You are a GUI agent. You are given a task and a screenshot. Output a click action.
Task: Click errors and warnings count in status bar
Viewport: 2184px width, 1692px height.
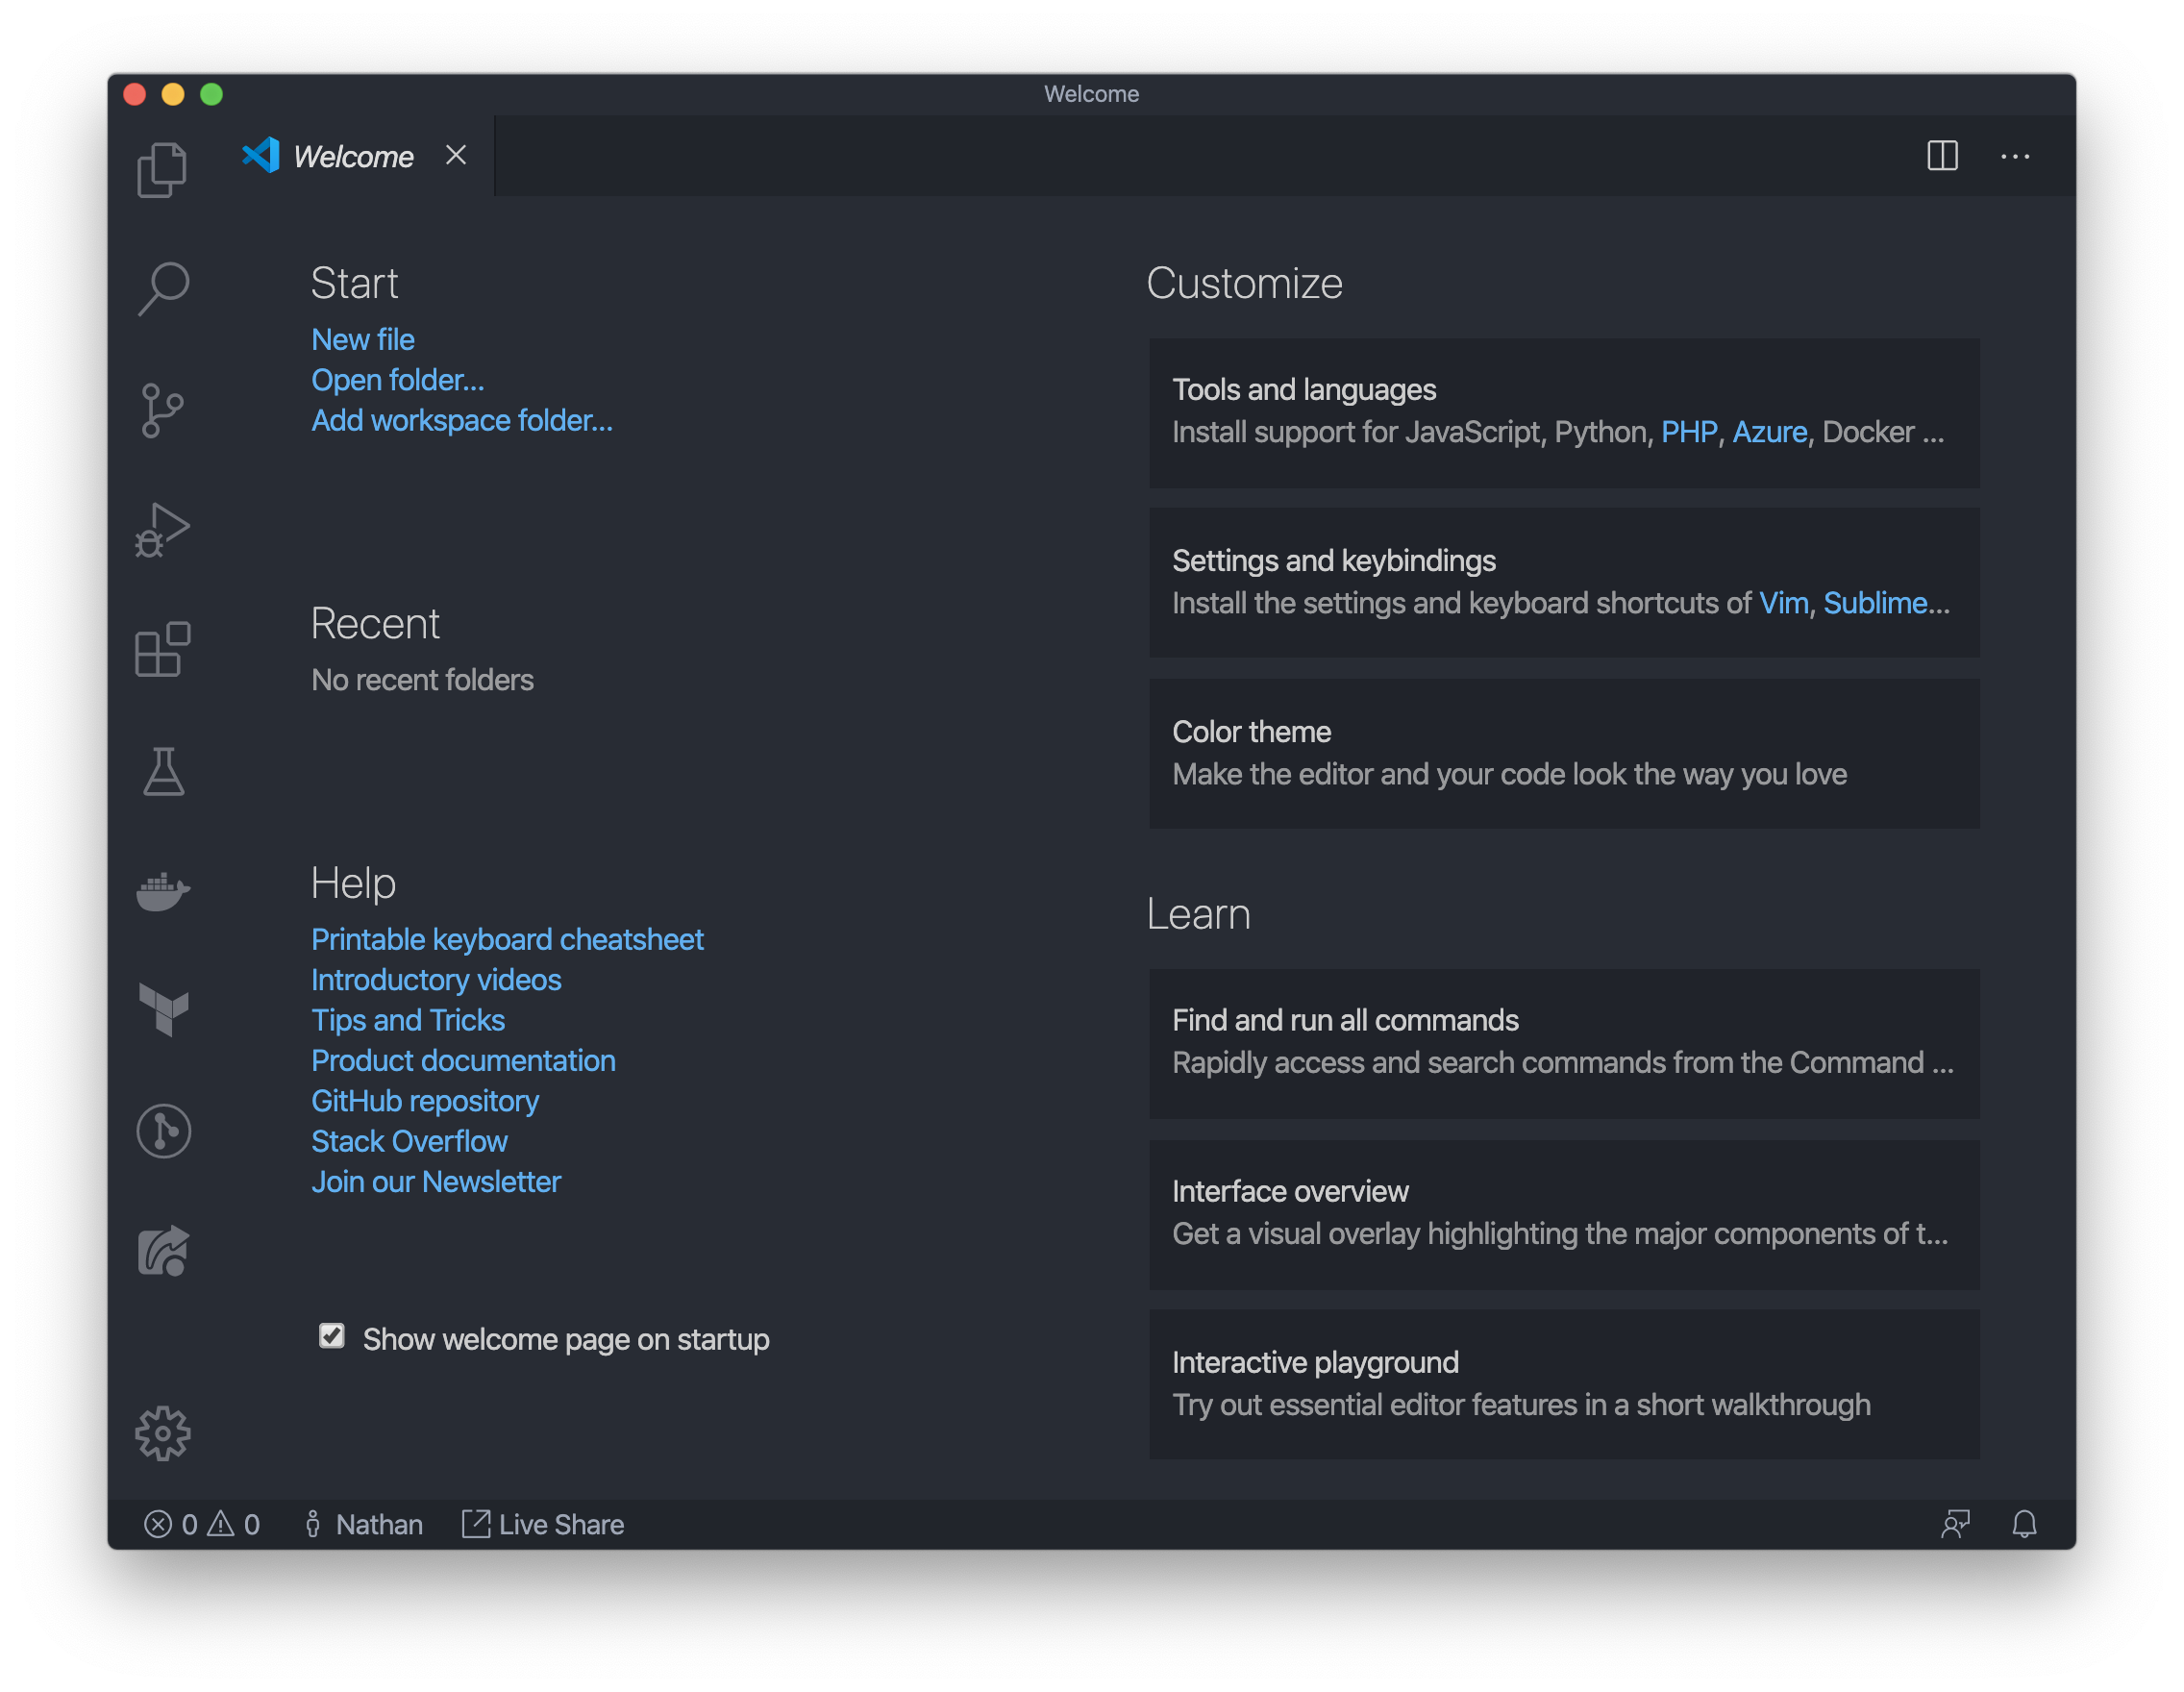[202, 1524]
